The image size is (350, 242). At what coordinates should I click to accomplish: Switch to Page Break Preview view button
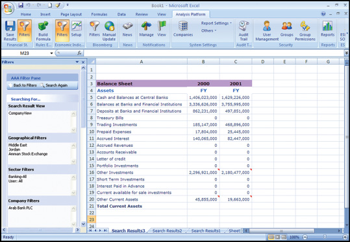click(x=284, y=237)
